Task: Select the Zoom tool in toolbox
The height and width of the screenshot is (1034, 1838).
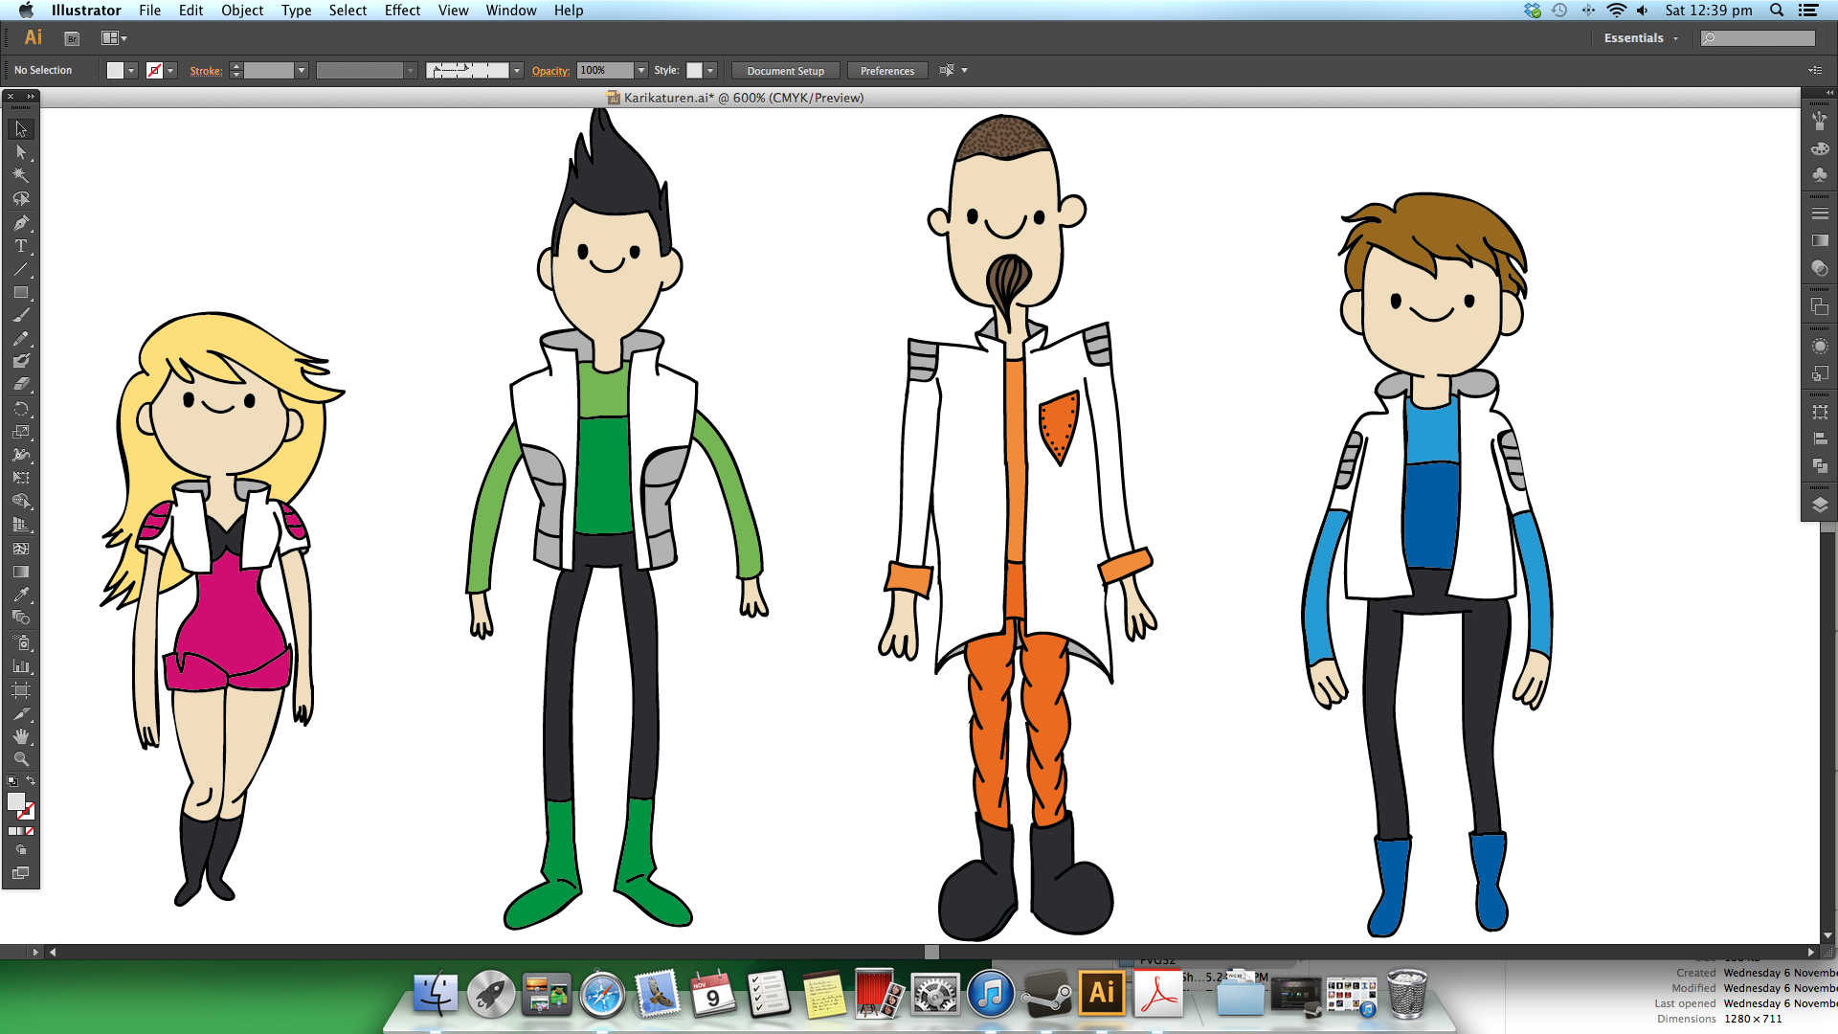Action: coord(20,759)
